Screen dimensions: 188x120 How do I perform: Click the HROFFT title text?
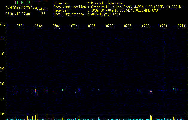coord(30,2)
